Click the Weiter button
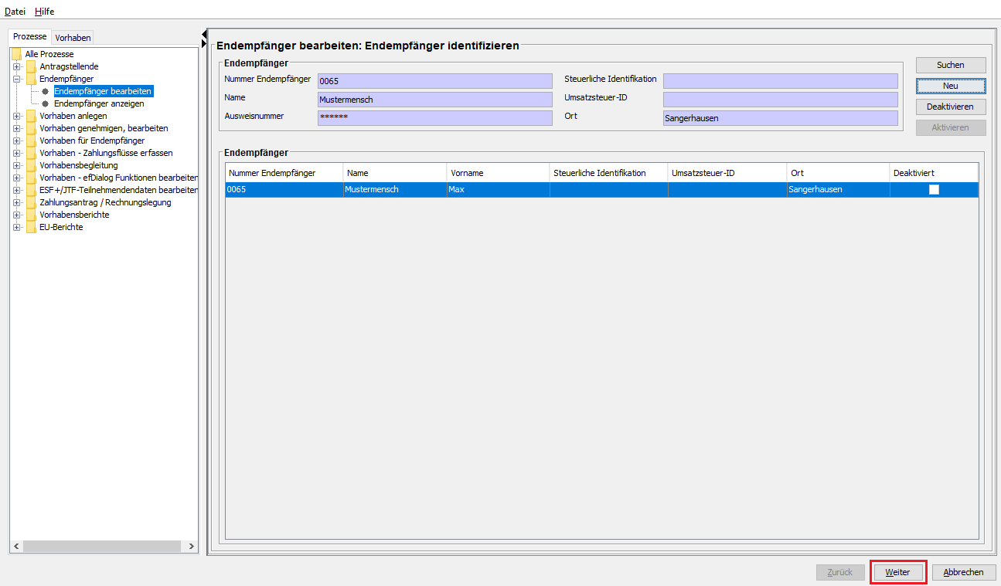Image resolution: width=1001 pixels, height=586 pixels. point(897,572)
